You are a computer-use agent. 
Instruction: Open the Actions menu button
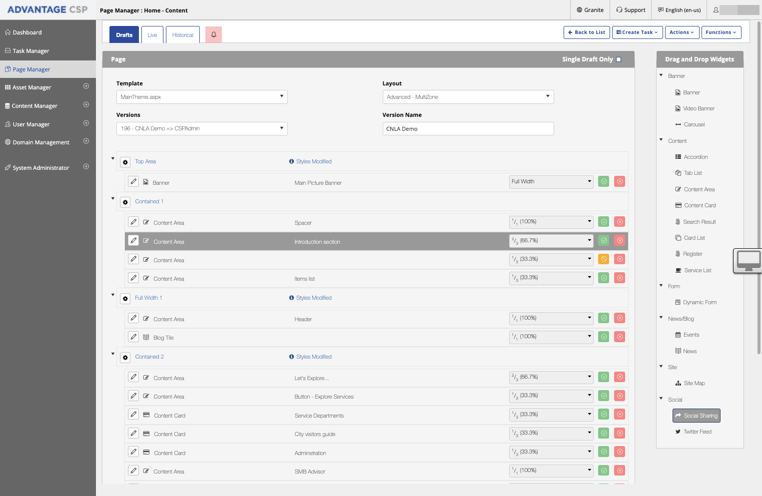click(682, 32)
